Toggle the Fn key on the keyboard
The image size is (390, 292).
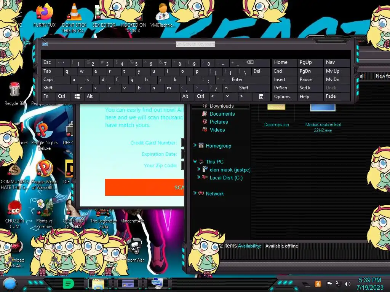coord(48,96)
